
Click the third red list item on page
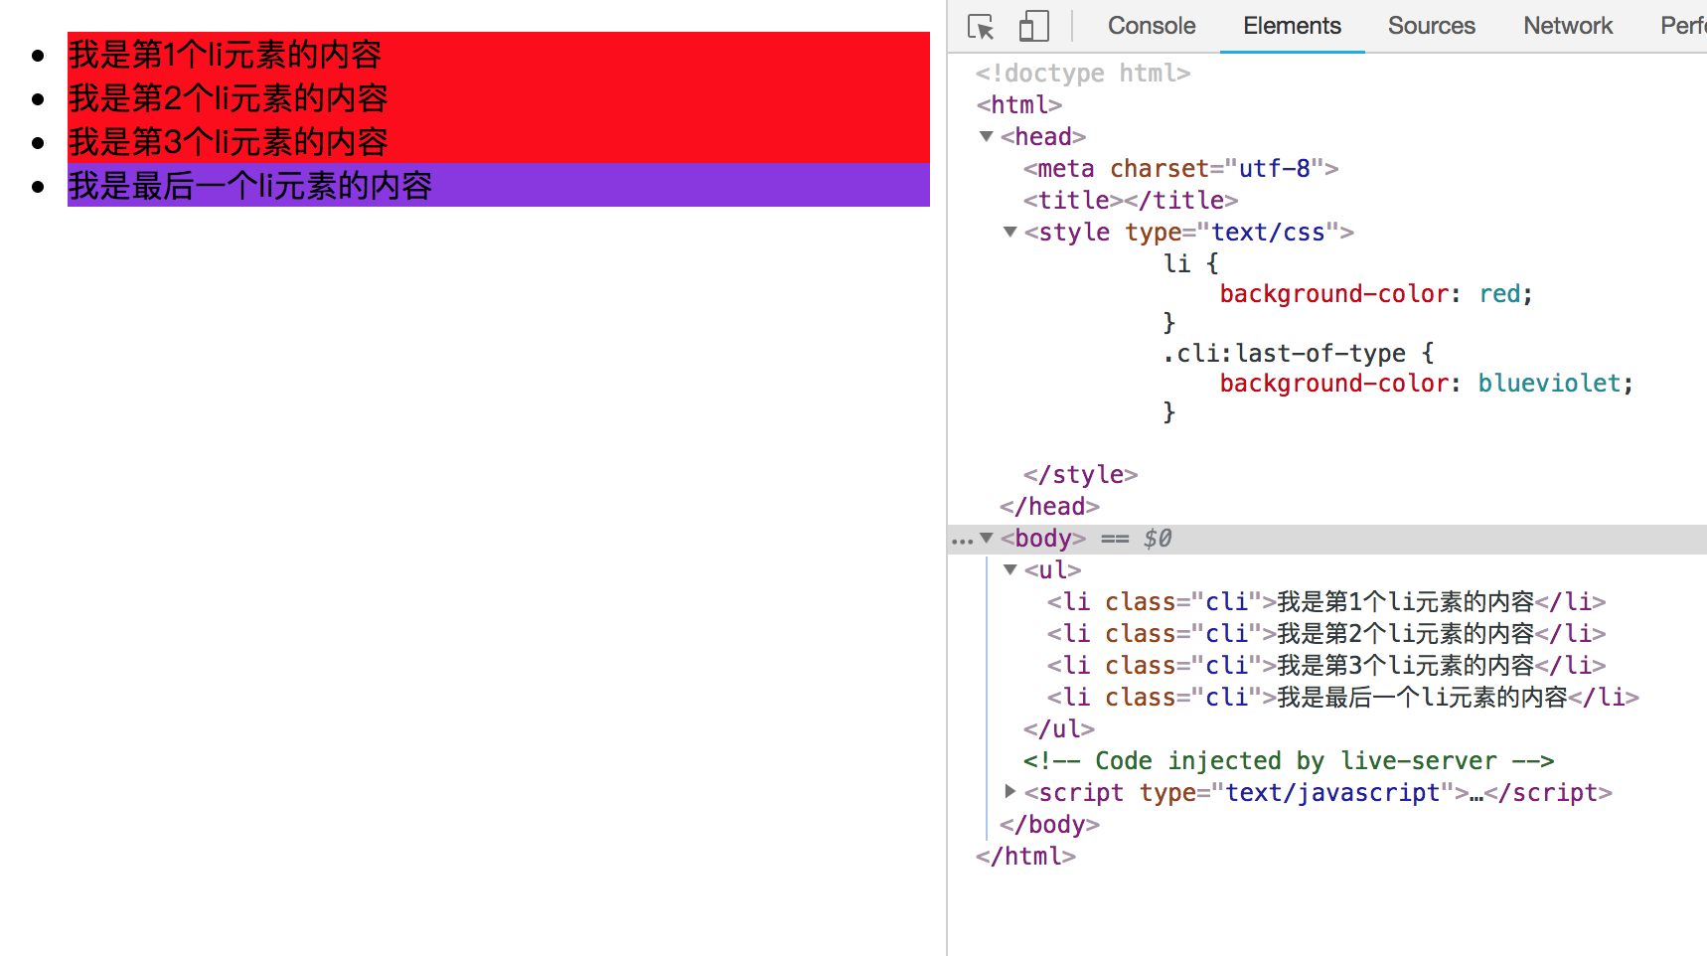pos(499,141)
